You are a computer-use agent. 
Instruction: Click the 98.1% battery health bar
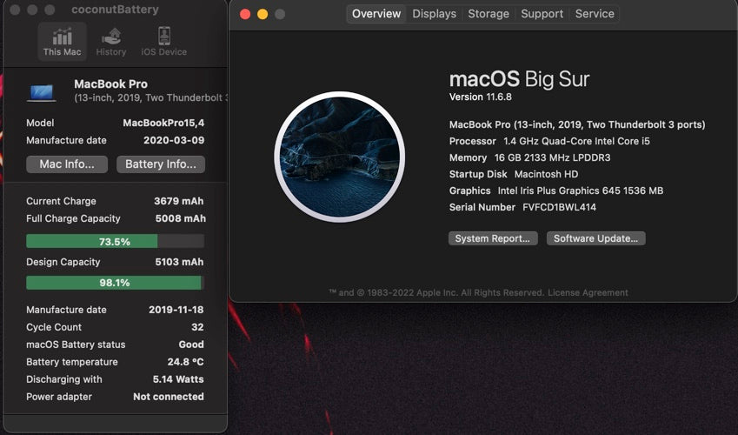point(115,282)
